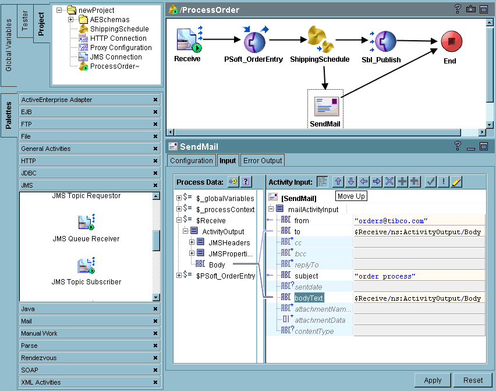Open the General Activities palette header
496x391 pixels.
click(90, 149)
